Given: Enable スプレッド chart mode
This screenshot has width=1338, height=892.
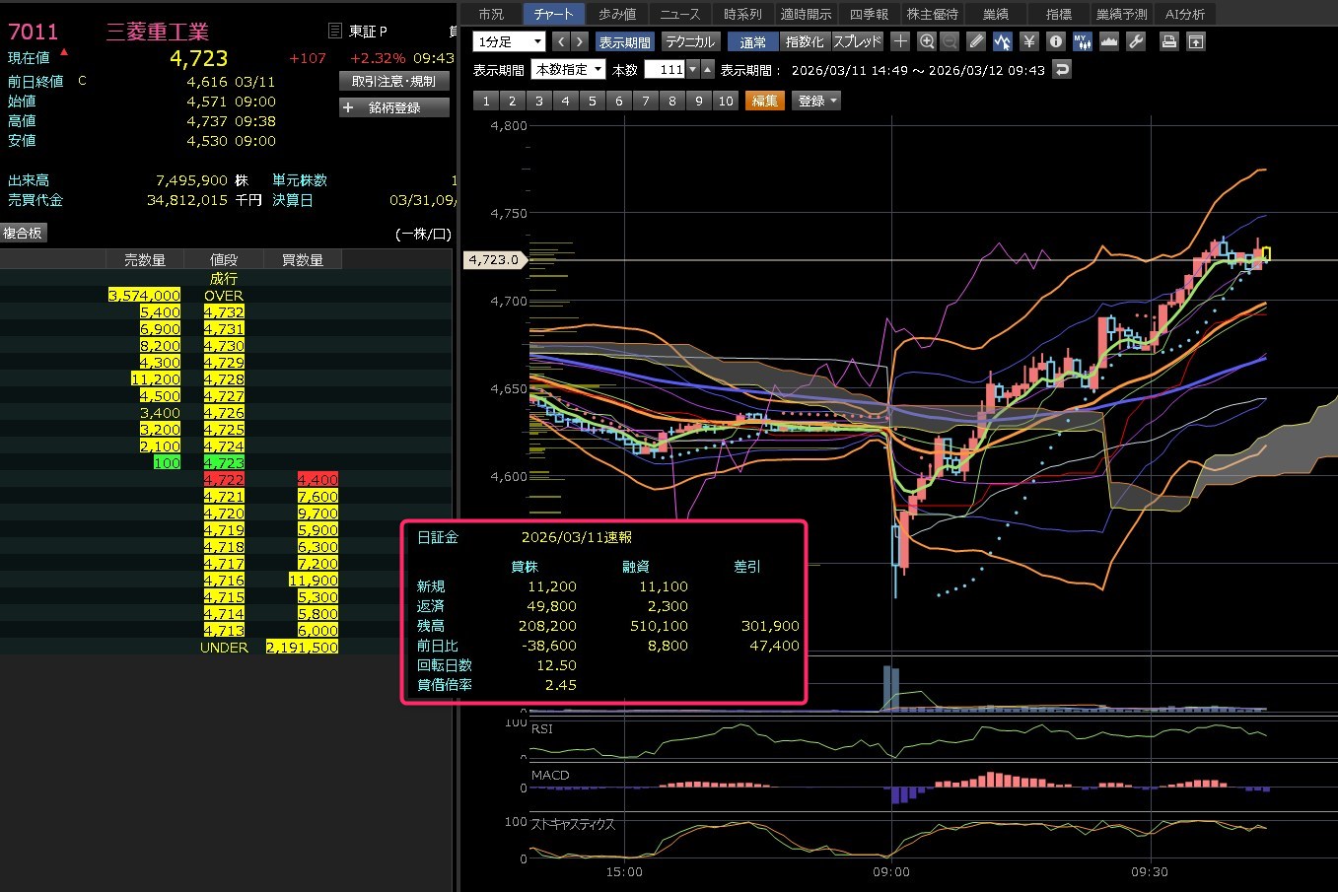Looking at the screenshot, I should pos(857,42).
